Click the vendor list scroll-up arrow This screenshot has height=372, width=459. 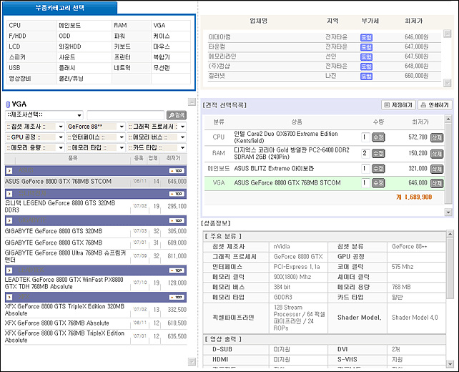(447, 34)
